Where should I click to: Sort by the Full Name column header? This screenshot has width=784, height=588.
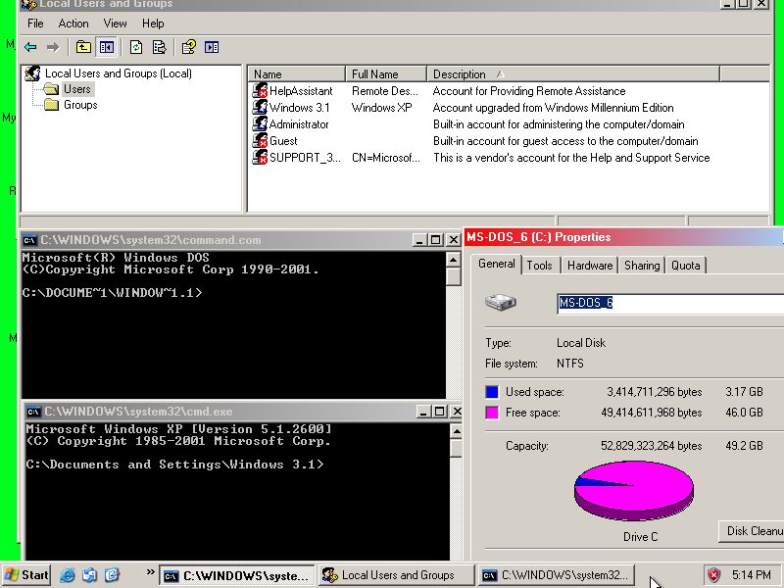click(x=386, y=74)
